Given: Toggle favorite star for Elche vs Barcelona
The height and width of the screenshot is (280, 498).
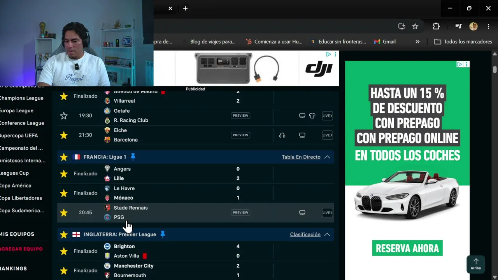Looking at the screenshot, I should 64,135.
